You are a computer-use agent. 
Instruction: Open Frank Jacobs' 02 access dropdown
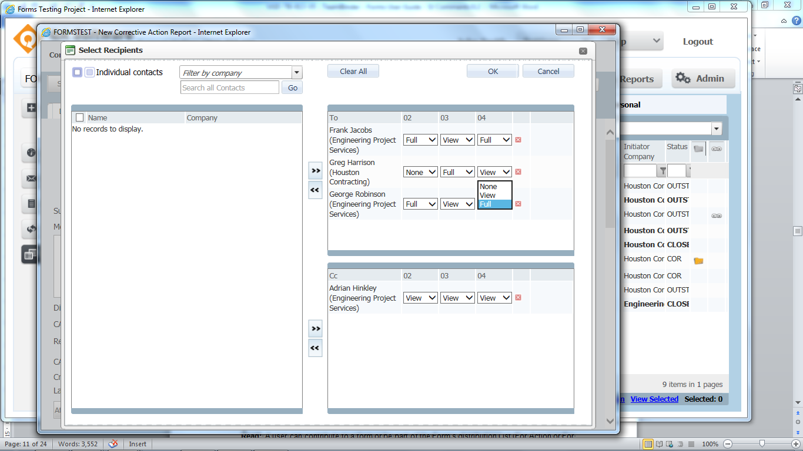[x=420, y=140]
